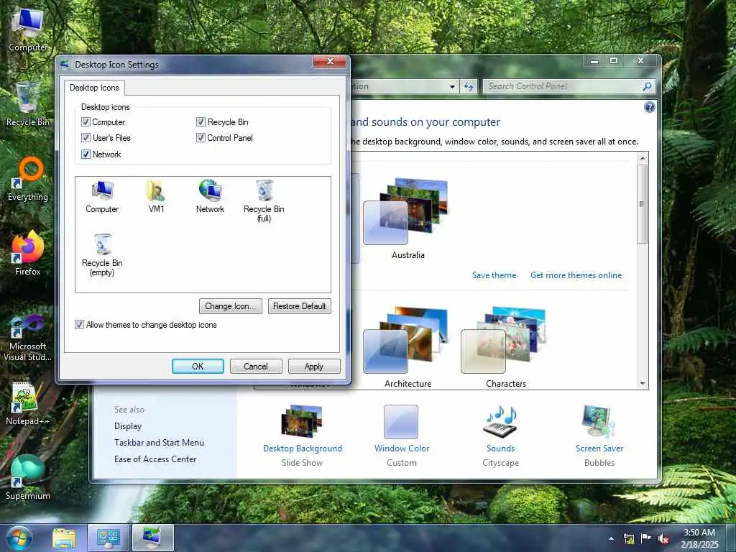Screen dimensions: 736x552
Task: Click the Save theme link
Action: click(494, 275)
